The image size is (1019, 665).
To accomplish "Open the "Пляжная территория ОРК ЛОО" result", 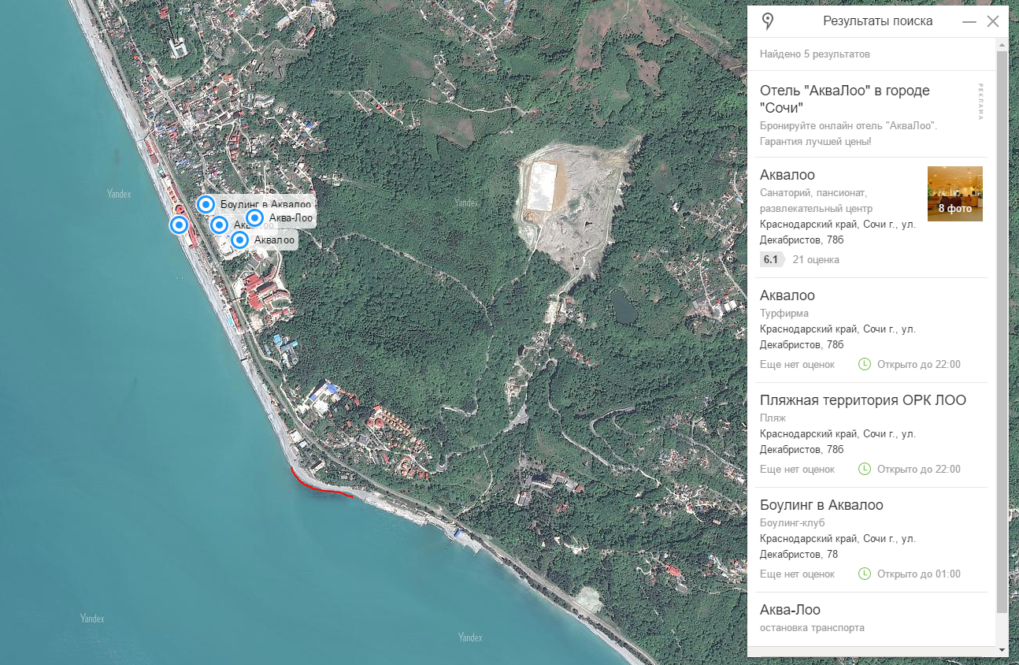I will [863, 399].
